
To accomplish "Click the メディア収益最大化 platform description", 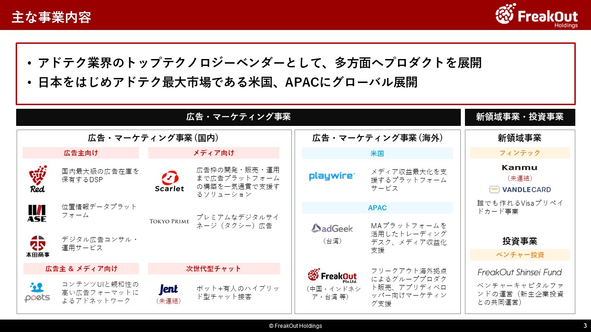I will (409, 180).
